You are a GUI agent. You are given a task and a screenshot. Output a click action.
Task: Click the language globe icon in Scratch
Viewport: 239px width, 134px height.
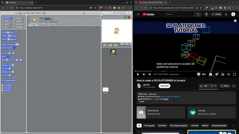click(x=17, y=13)
